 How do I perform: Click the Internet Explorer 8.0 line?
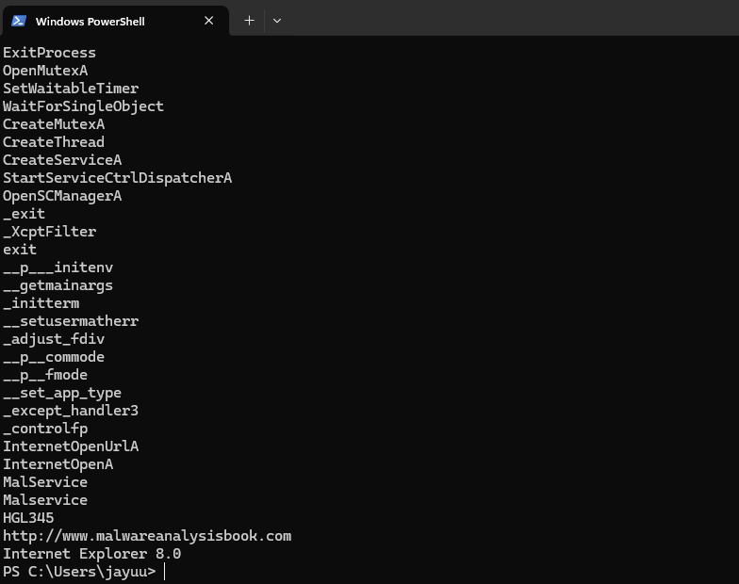tap(92, 554)
